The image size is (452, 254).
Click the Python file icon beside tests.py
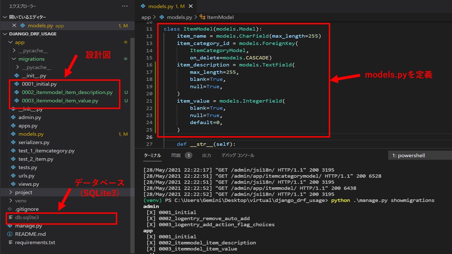[13, 168]
